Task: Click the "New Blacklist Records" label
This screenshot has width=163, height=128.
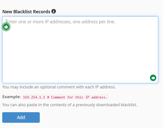Action: 26,12
